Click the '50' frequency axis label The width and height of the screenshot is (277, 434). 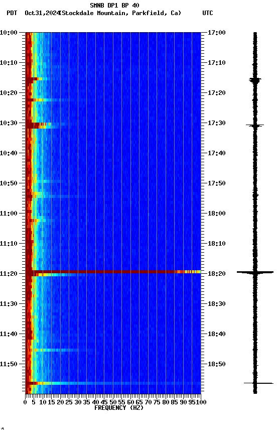[113, 402]
